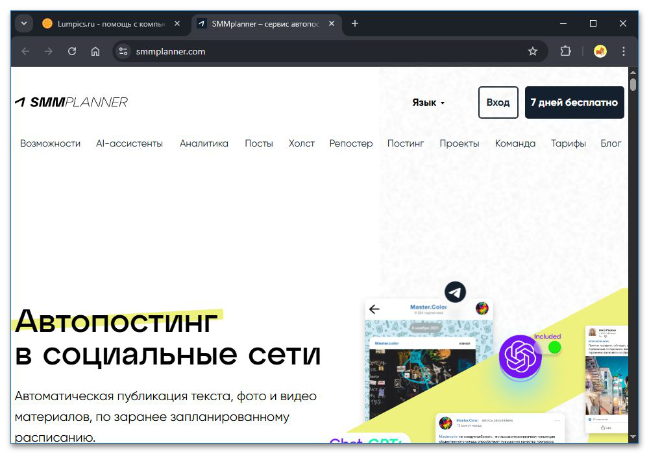Click the Telegram paper-plane icon

click(x=456, y=292)
